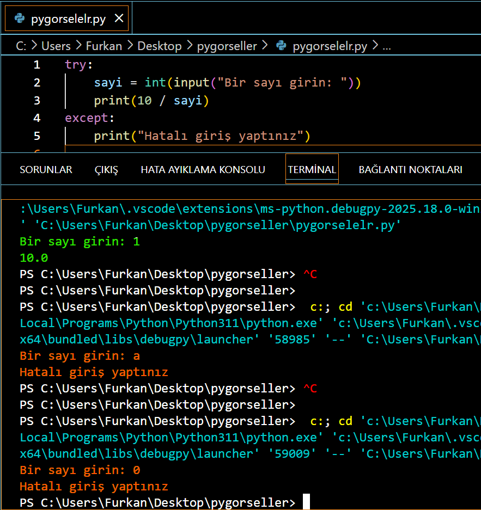Expand the breadcrumb ellipsis symbol list
Viewport: 481px width, 510px height.
coord(387,46)
